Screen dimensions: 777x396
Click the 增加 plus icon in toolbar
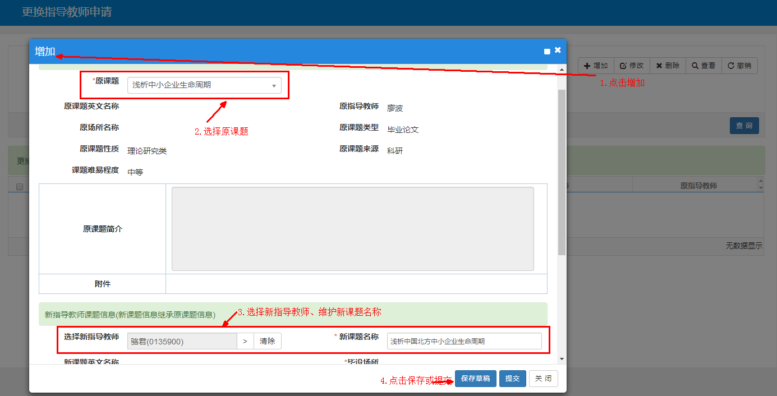(x=587, y=66)
